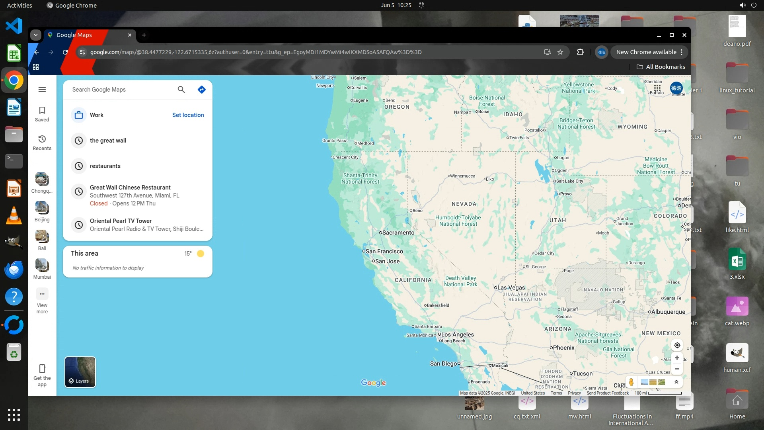Click the Send Product Feedback link
The image size is (764, 430).
coord(607,393)
